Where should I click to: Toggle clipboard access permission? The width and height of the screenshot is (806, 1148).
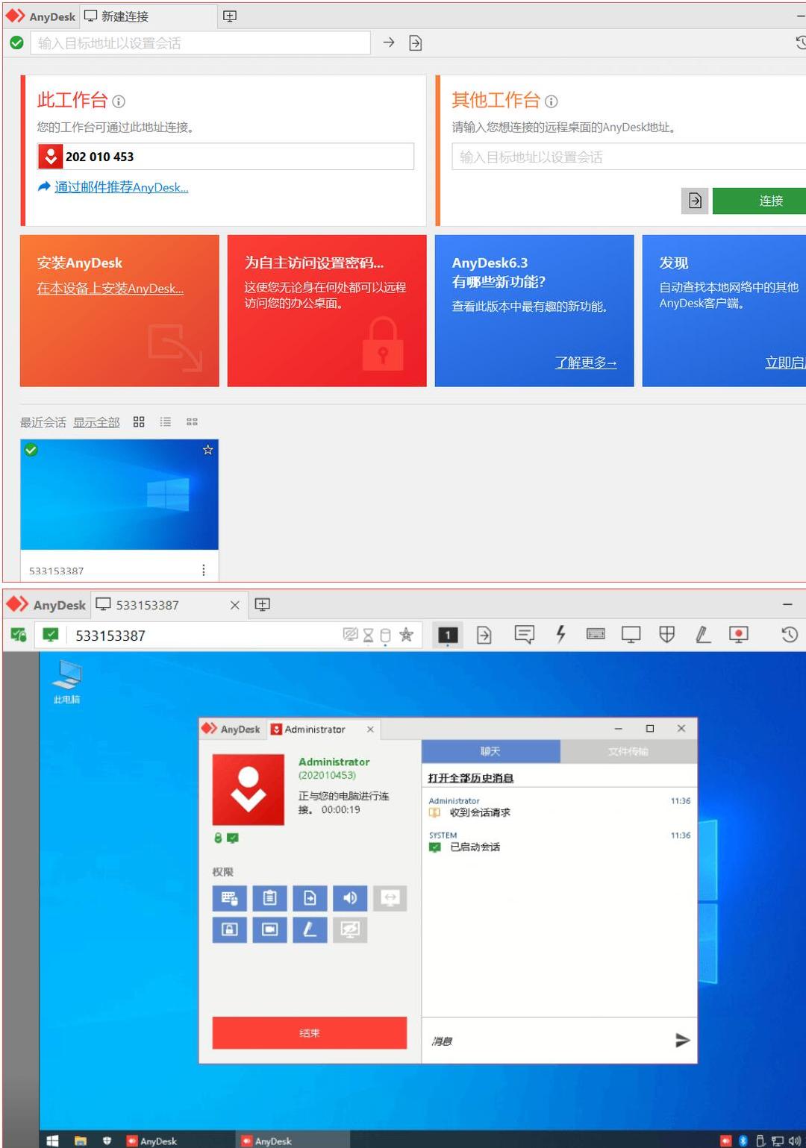pos(270,898)
